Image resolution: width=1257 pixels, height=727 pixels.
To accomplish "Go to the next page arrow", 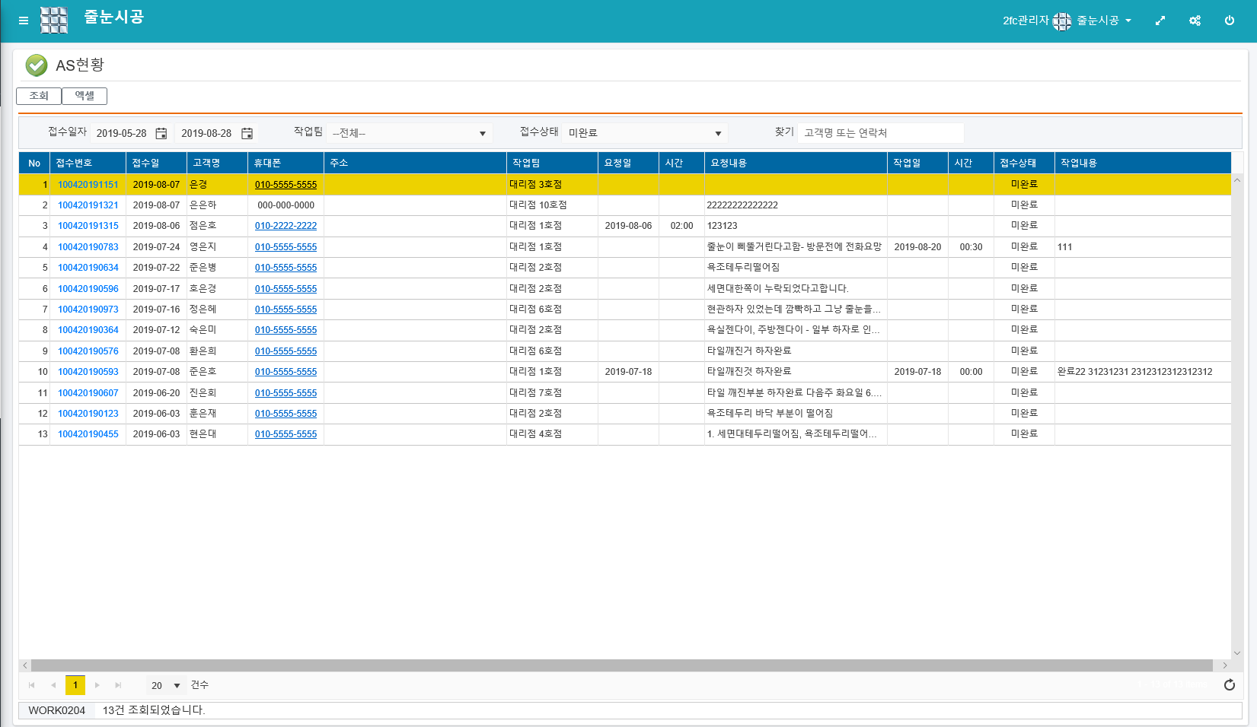I will click(x=97, y=685).
